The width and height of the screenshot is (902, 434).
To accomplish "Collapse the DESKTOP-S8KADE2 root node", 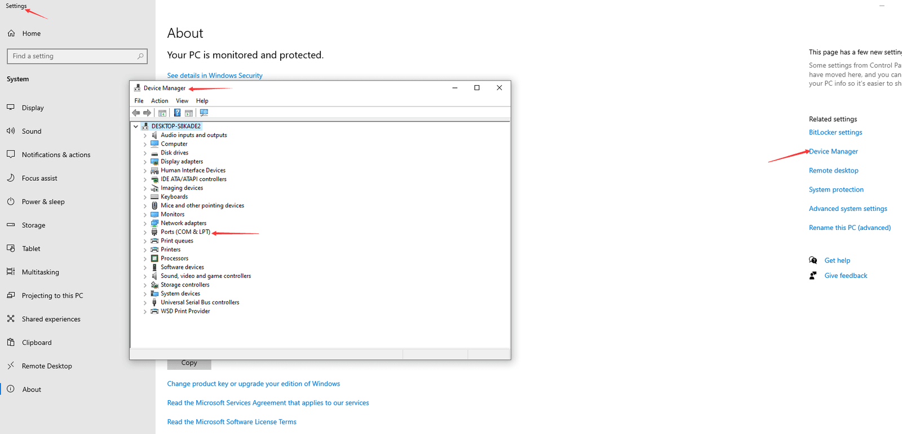I will coord(136,126).
